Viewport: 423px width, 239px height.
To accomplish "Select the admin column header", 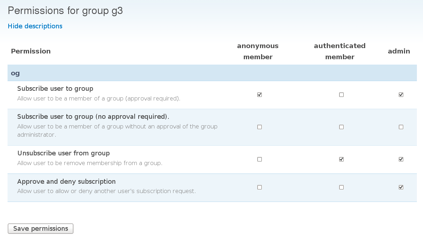I will 399,51.
